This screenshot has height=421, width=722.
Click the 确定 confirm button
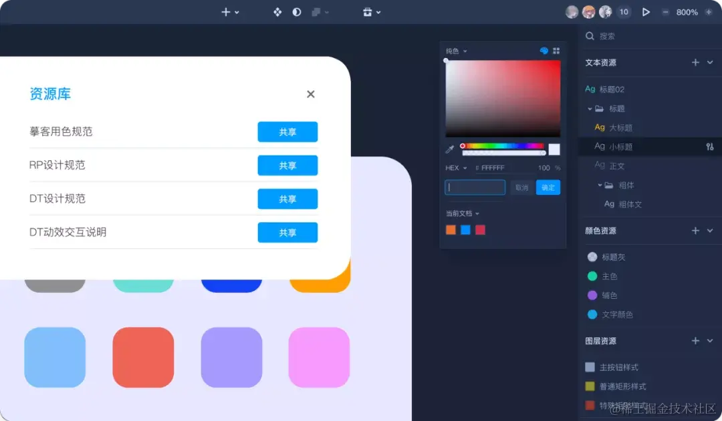[548, 187]
